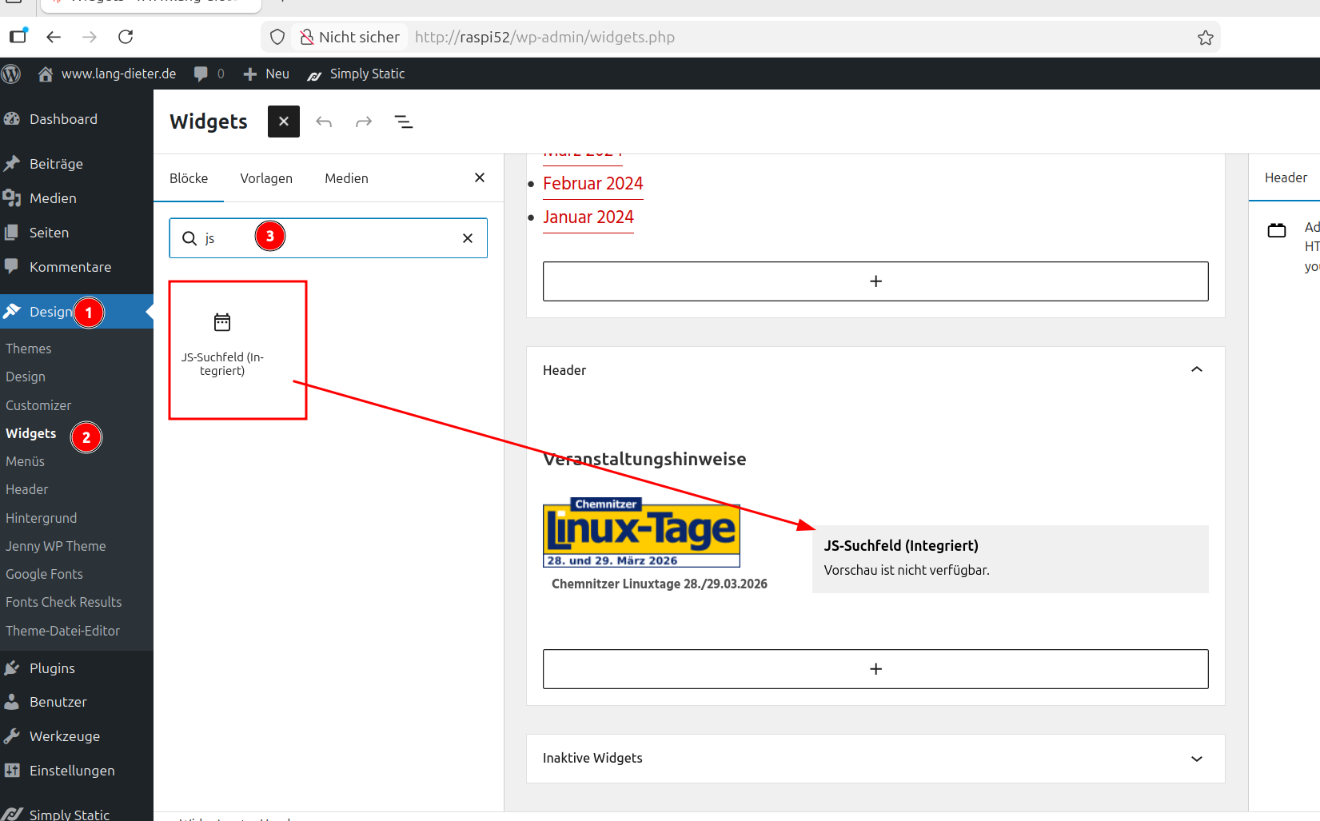The height and width of the screenshot is (821, 1320).
Task: Close the inserter panel
Action: click(480, 177)
